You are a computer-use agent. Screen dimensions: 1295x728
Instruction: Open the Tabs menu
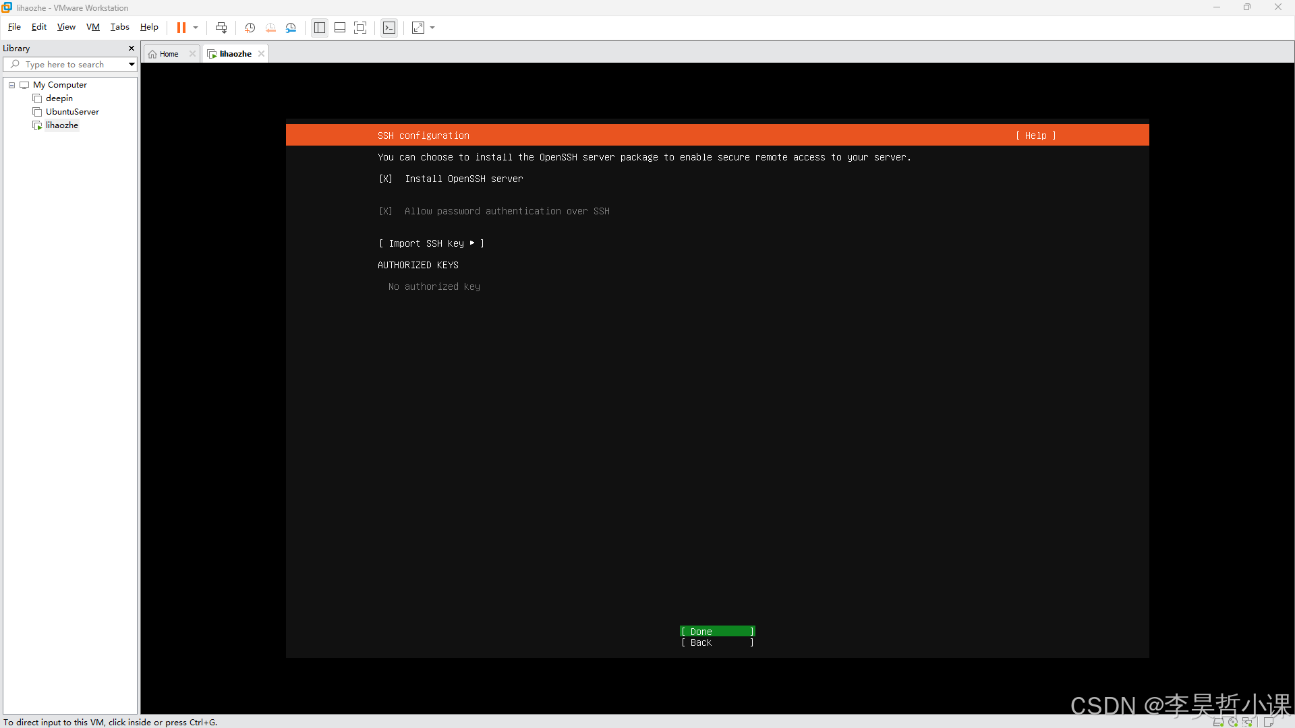pyautogui.click(x=120, y=27)
